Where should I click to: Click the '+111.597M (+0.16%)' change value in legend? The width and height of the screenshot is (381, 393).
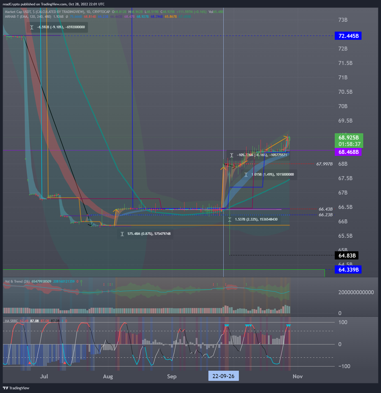click(191, 12)
